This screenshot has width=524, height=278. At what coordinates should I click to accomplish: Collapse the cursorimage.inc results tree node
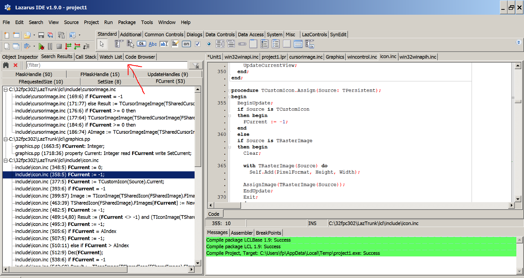[6, 90]
